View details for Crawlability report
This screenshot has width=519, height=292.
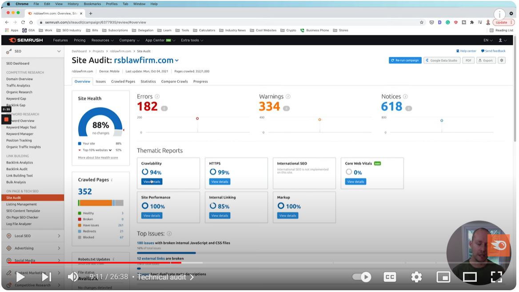point(152,182)
